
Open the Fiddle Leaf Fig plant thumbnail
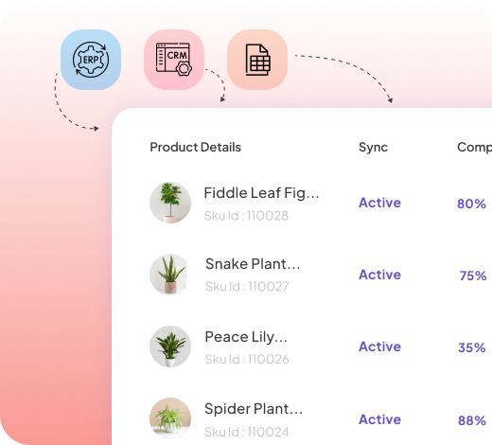coord(170,203)
